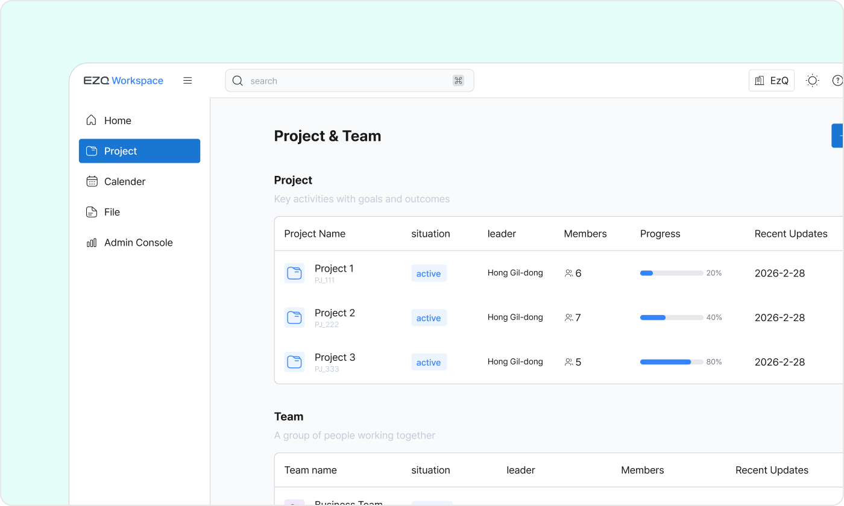
Task: Click the PJ_222 project code
Action: (x=327, y=325)
